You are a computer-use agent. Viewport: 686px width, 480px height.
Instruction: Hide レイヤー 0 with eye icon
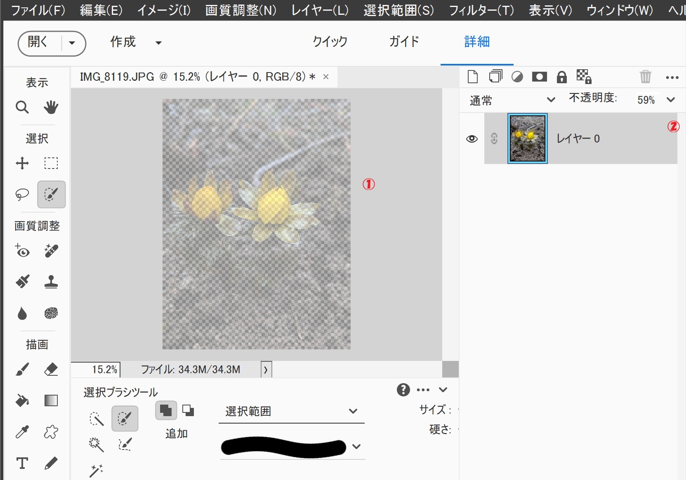(471, 139)
